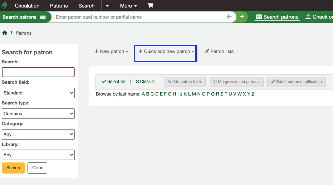333x185 pixels.
Task: Open the Circulation menu
Action: point(27,6)
